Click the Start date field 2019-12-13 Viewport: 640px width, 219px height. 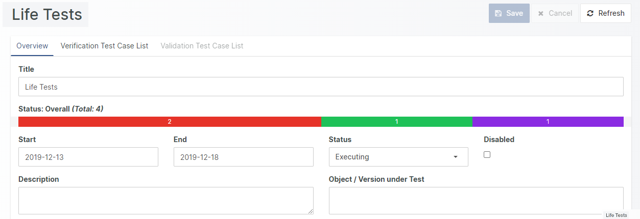pos(88,157)
